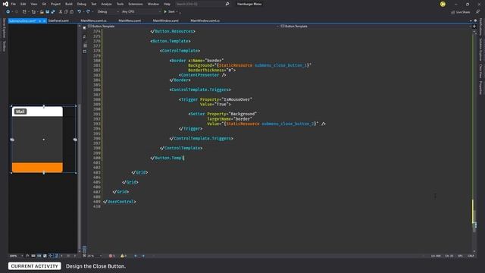Click the ControlTemplate.Triggers opening tag
Screen dimensions: 485x273
coord(200,89)
